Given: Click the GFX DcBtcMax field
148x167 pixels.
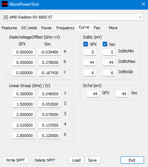Looking at the screenshot, I should click(x=90, y=62).
